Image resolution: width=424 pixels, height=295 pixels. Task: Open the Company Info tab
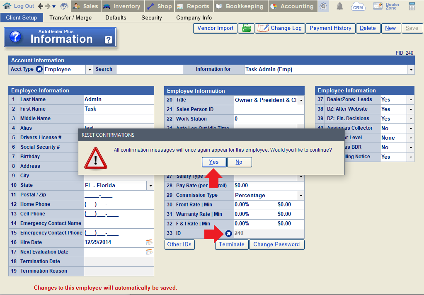[x=194, y=18]
